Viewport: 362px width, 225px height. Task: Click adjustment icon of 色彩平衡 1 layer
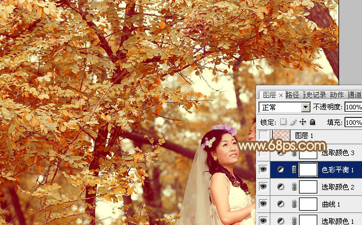[281, 169]
